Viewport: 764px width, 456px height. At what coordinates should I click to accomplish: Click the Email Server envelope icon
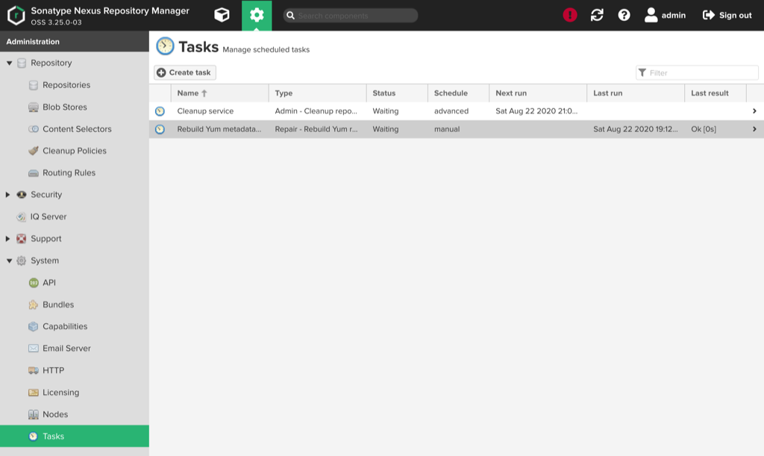33,349
